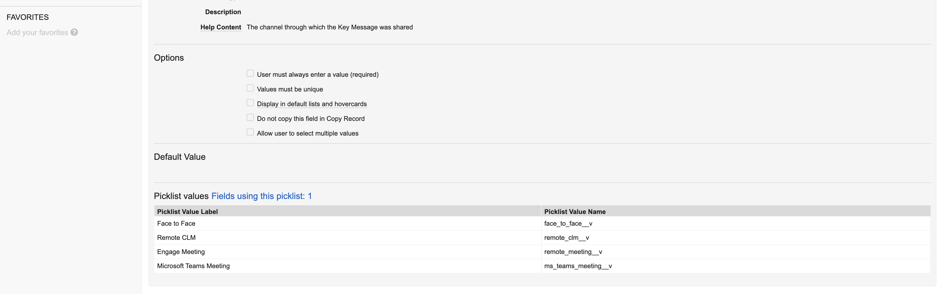Click the face_to_face__v value name cell

[568, 223]
